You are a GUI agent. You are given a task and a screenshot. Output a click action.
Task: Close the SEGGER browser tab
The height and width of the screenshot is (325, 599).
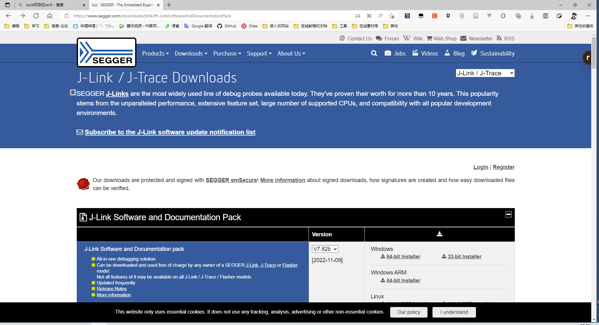click(x=158, y=5)
